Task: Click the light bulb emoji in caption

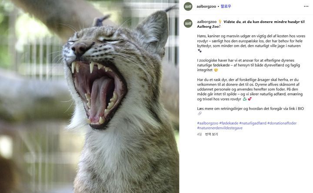Action: [220, 22]
